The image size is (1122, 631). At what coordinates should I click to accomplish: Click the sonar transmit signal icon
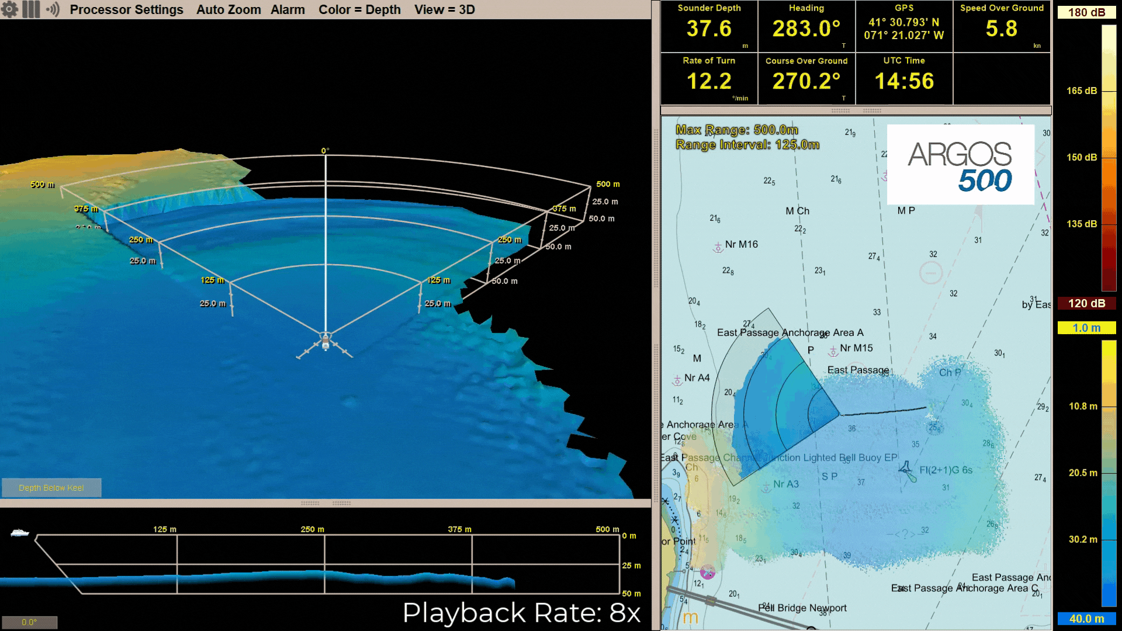coord(53,9)
